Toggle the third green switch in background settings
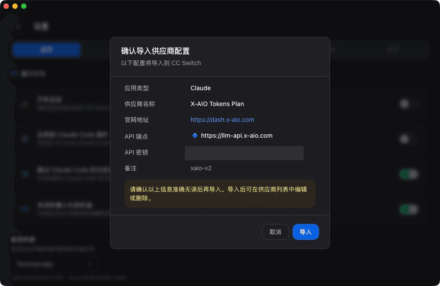The width and height of the screenshot is (440, 286). [x=409, y=174]
